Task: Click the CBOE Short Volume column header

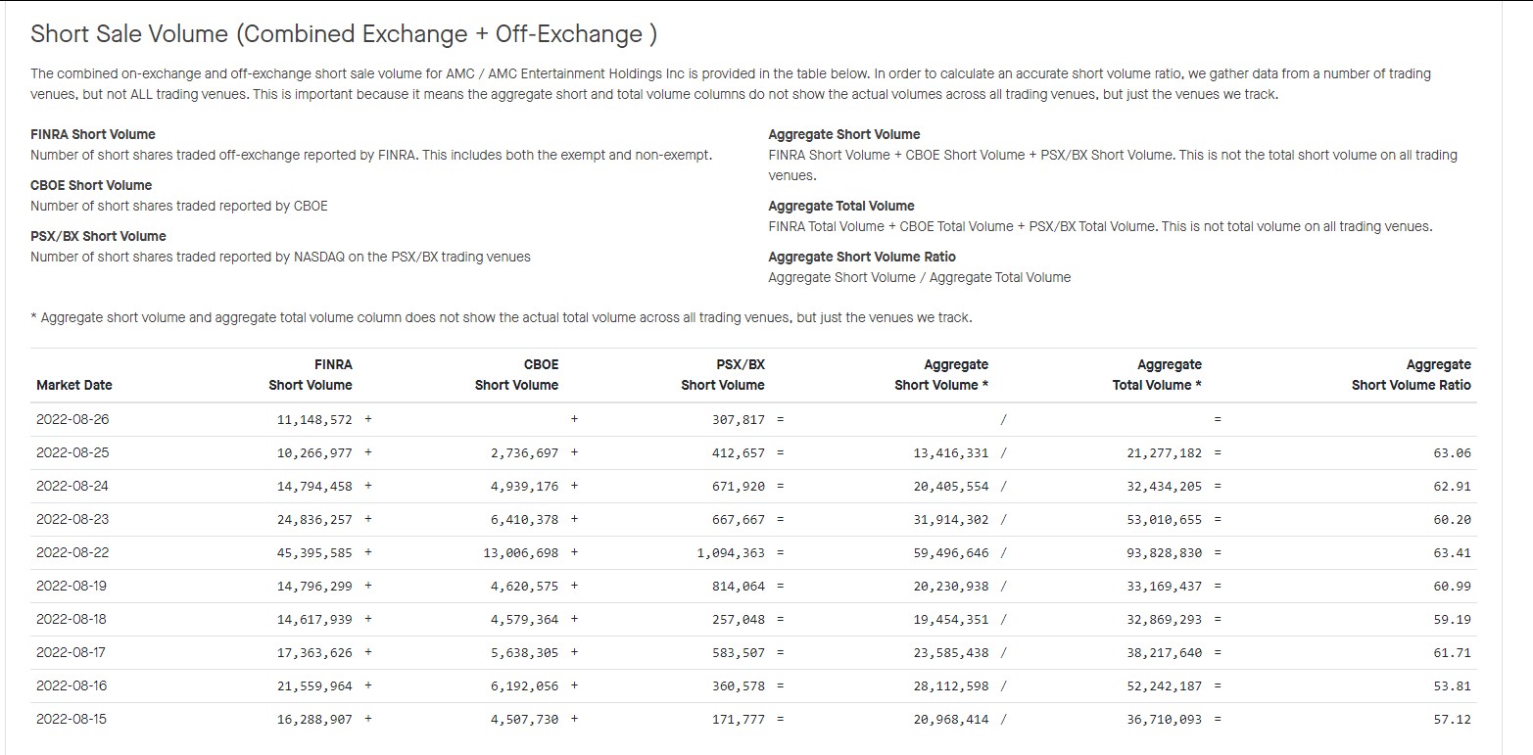Action: (x=517, y=375)
